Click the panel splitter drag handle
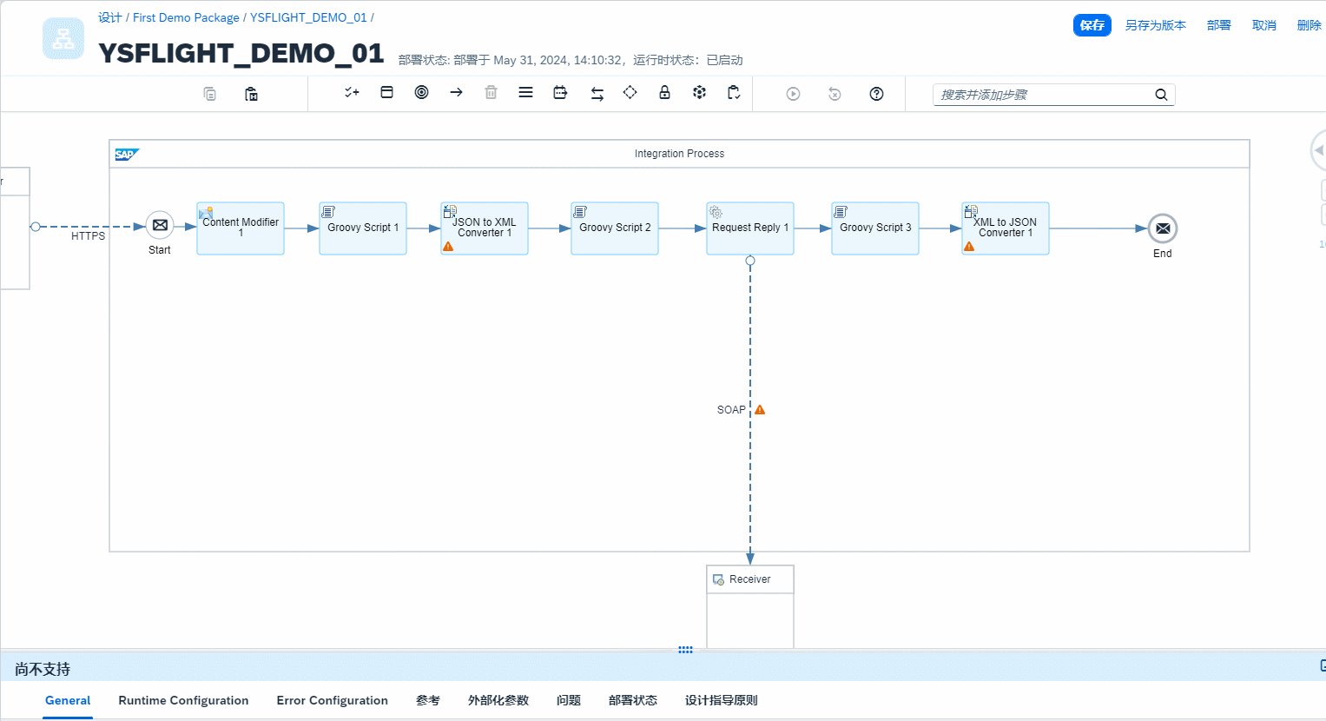This screenshot has width=1326, height=721. point(685,650)
